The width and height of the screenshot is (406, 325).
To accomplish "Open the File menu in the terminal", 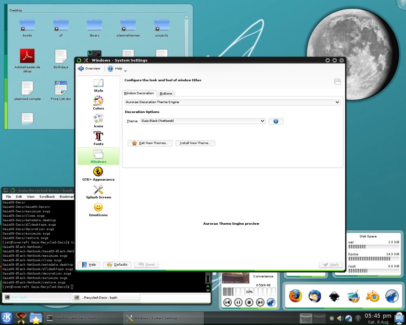I will (9, 197).
